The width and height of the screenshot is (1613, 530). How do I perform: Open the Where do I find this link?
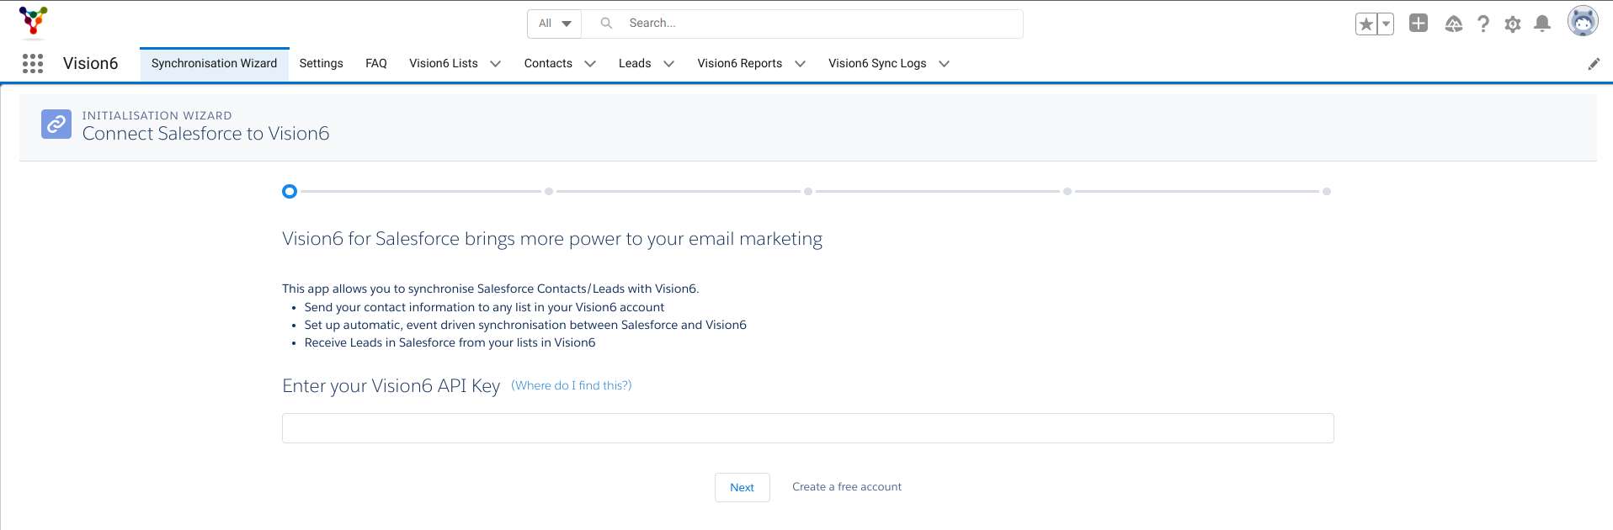point(572,385)
